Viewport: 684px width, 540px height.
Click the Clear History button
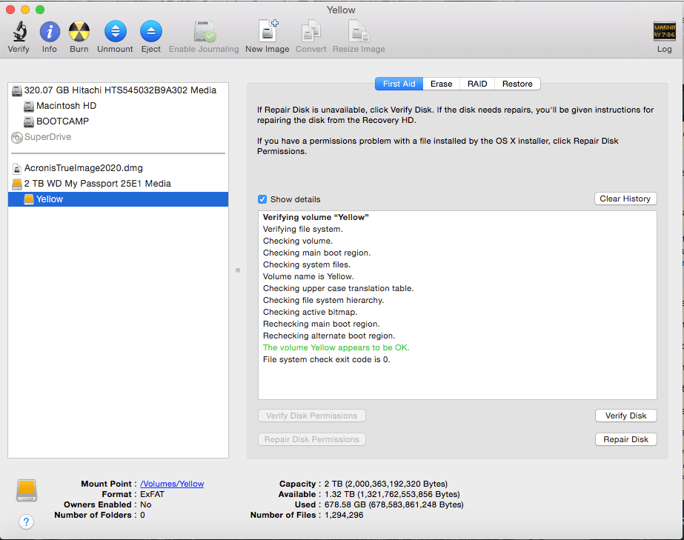click(625, 199)
